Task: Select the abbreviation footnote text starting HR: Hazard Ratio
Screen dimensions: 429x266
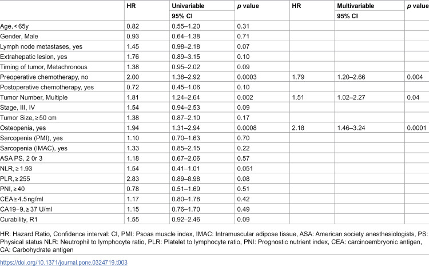Action: point(214,242)
